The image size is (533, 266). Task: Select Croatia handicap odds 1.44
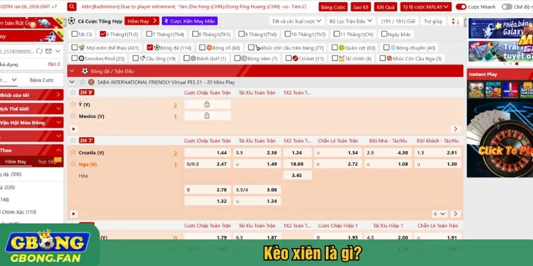pos(207,153)
